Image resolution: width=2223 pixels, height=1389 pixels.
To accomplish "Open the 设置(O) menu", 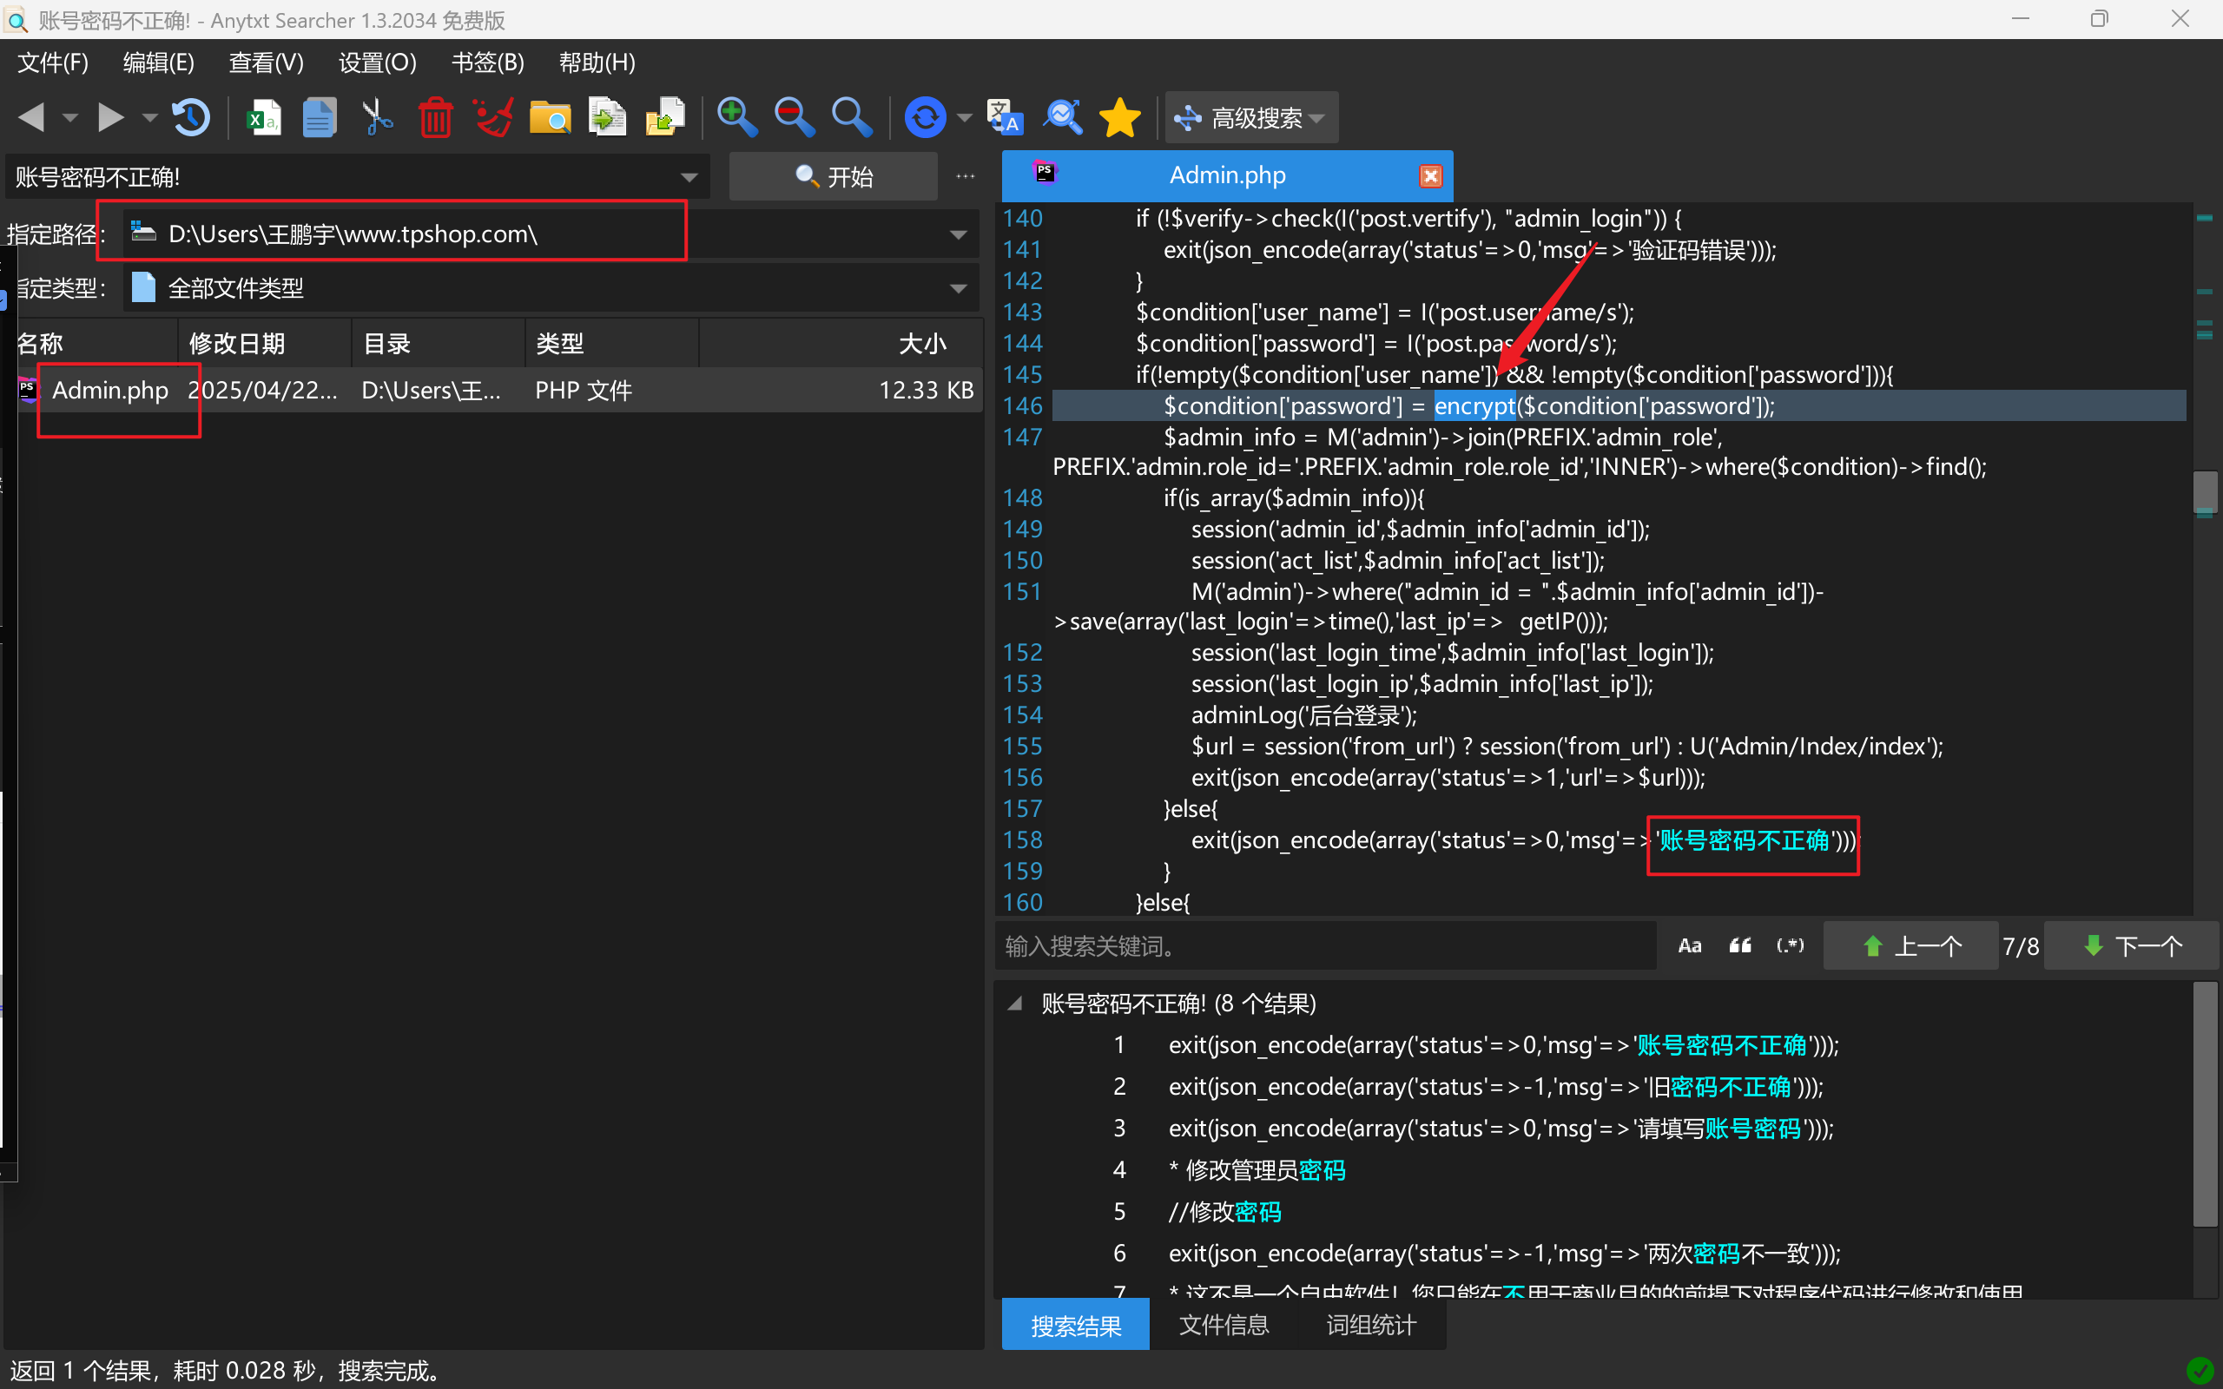I will tap(377, 63).
